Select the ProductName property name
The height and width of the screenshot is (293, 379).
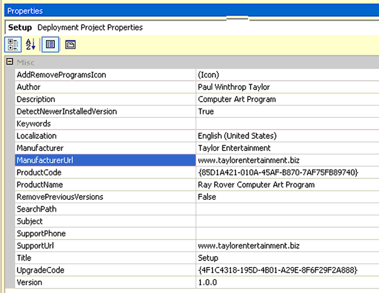[105, 185]
